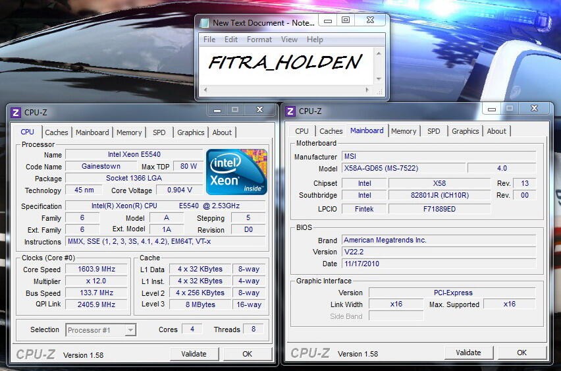This screenshot has height=371, width=561.
Task: Select SPD tab in right CPU-Z window
Action: (434, 131)
